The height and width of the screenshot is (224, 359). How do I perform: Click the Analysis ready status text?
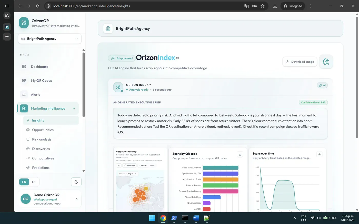pyautogui.click(x=139, y=90)
